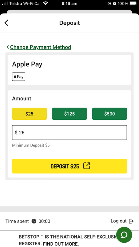The height and width of the screenshot is (247, 139).
Task: Tap the alarm clock status icon
Action: coord(115,4)
